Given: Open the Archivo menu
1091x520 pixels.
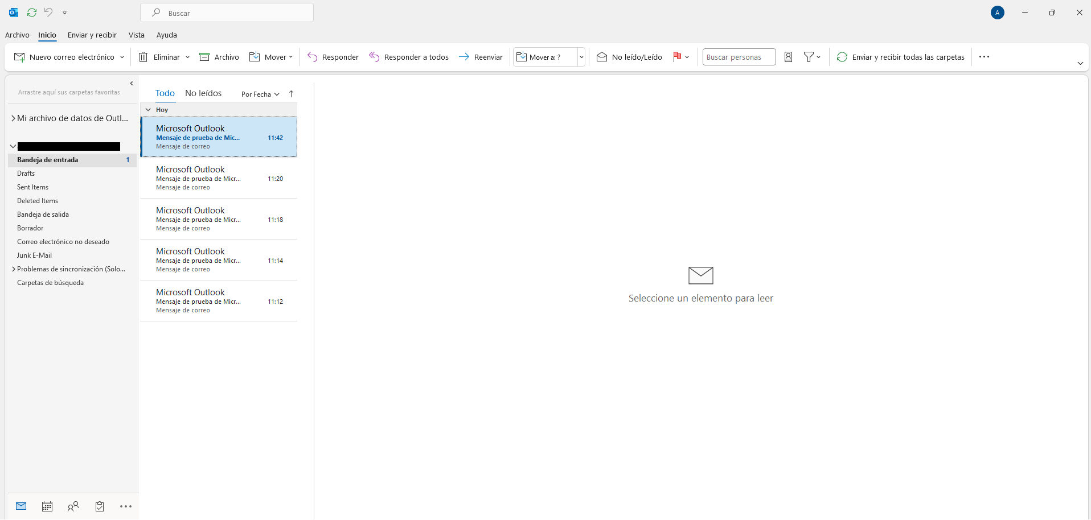Looking at the screenshot, I should [x=17, y=35].
